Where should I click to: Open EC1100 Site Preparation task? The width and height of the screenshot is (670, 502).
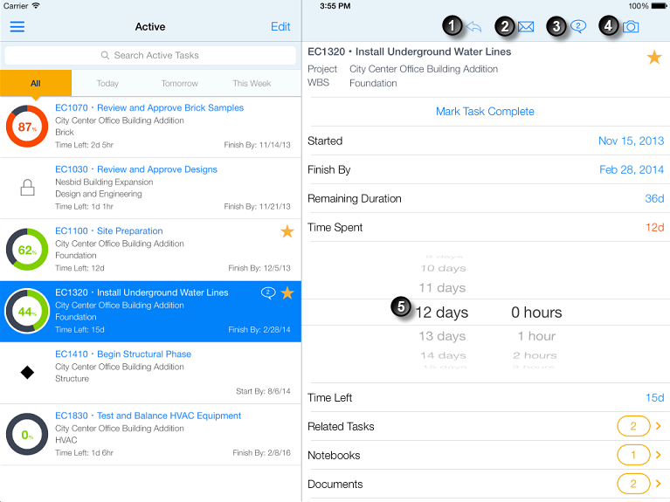point(150,250)
